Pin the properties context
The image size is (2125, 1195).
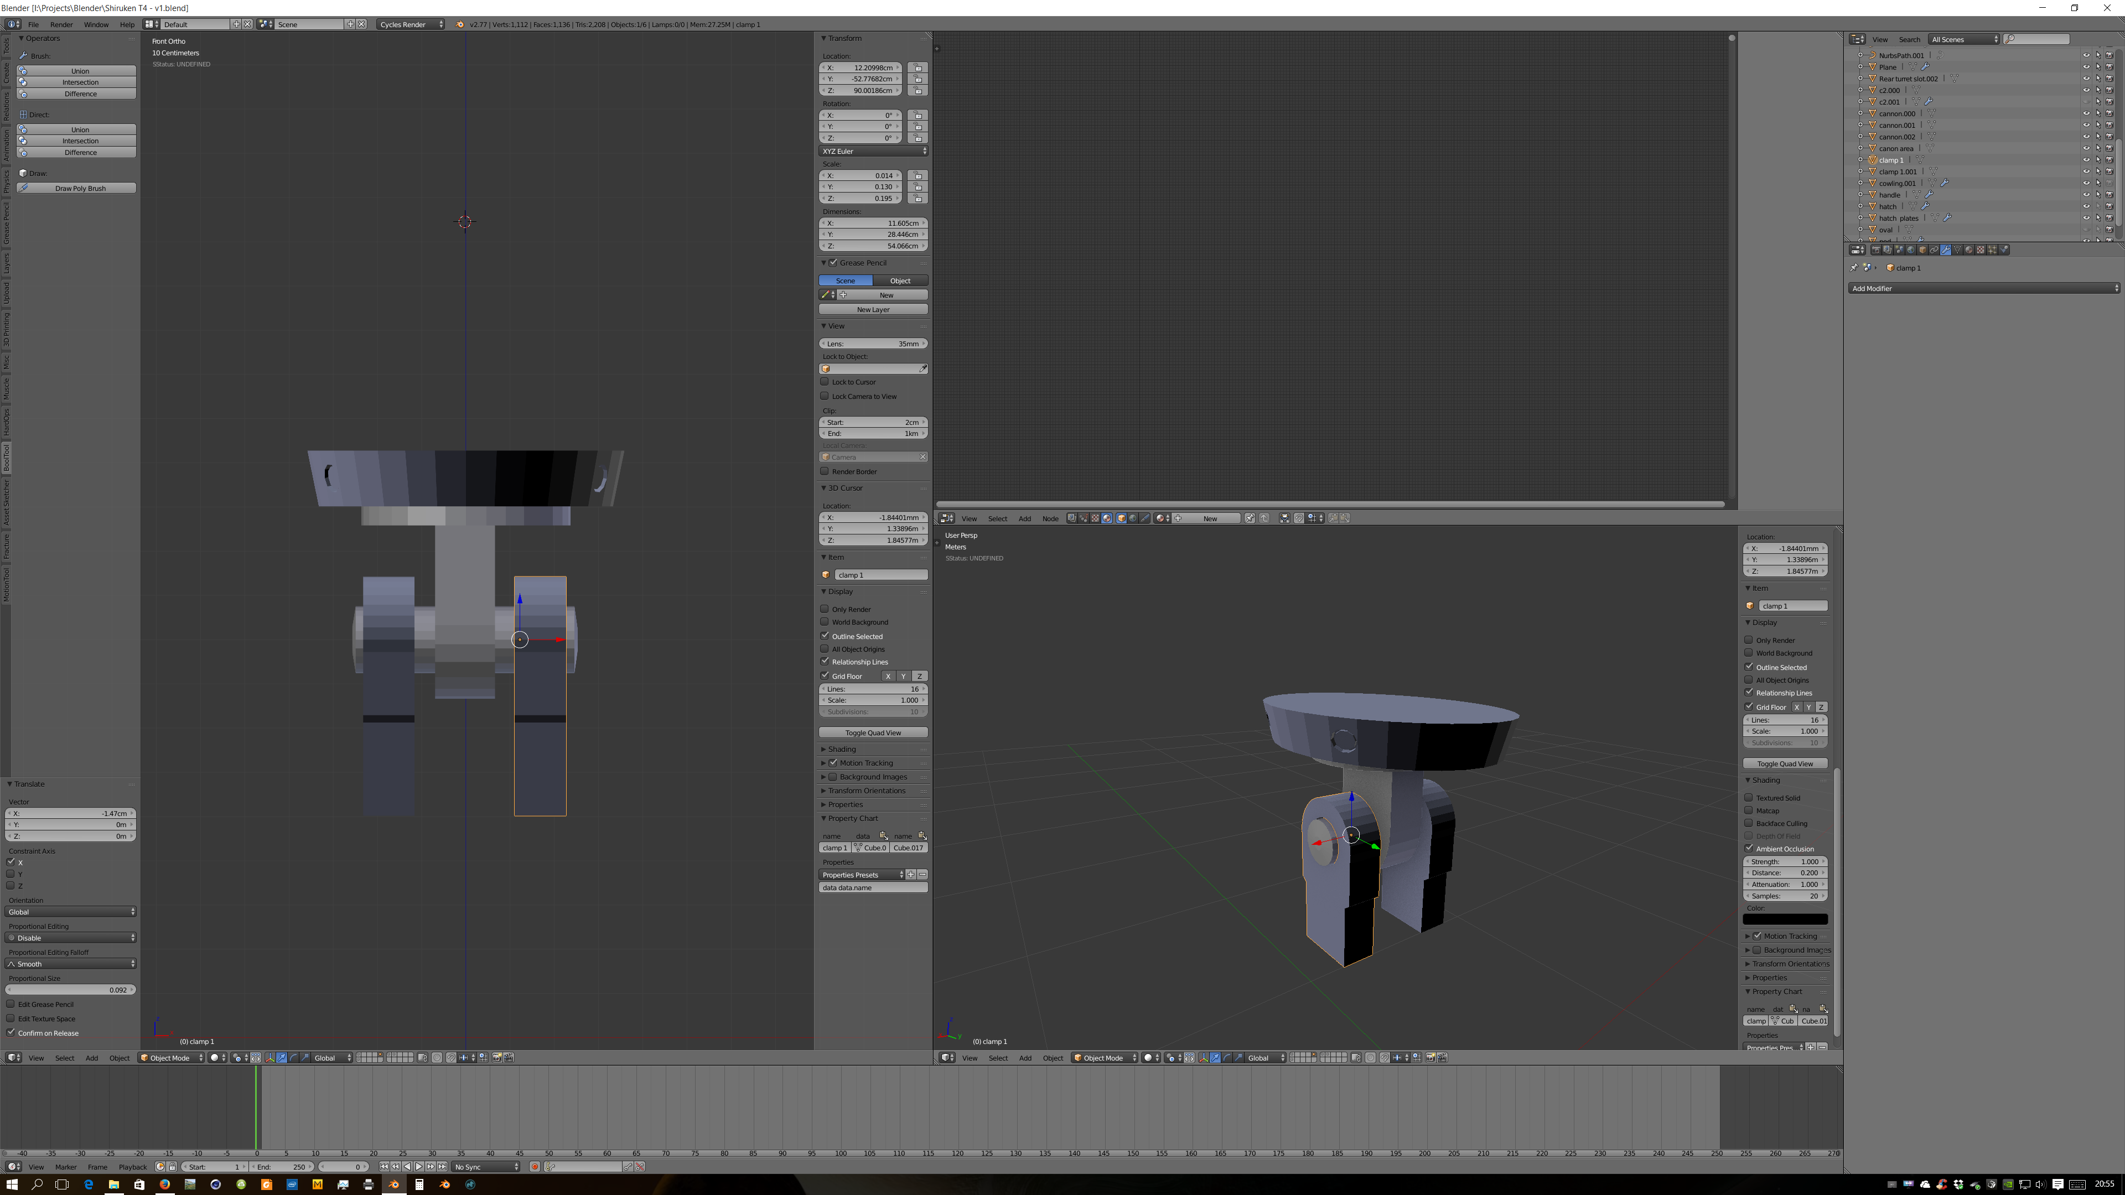point(1854,268)
